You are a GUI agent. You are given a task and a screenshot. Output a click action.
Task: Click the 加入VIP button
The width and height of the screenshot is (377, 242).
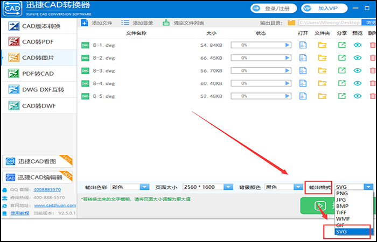[x=324, y=9]
